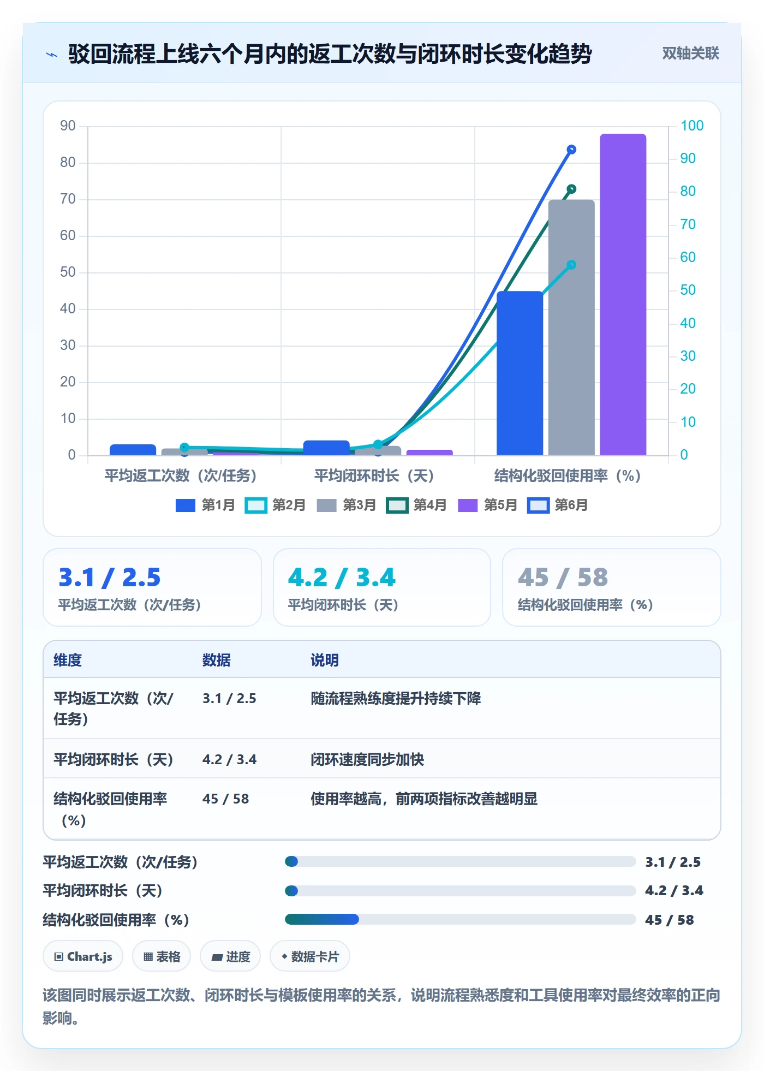This screenshot has width=764, height=1071.
Task: Click table cell 闭环速度同步加快
Action: [367, 760]
